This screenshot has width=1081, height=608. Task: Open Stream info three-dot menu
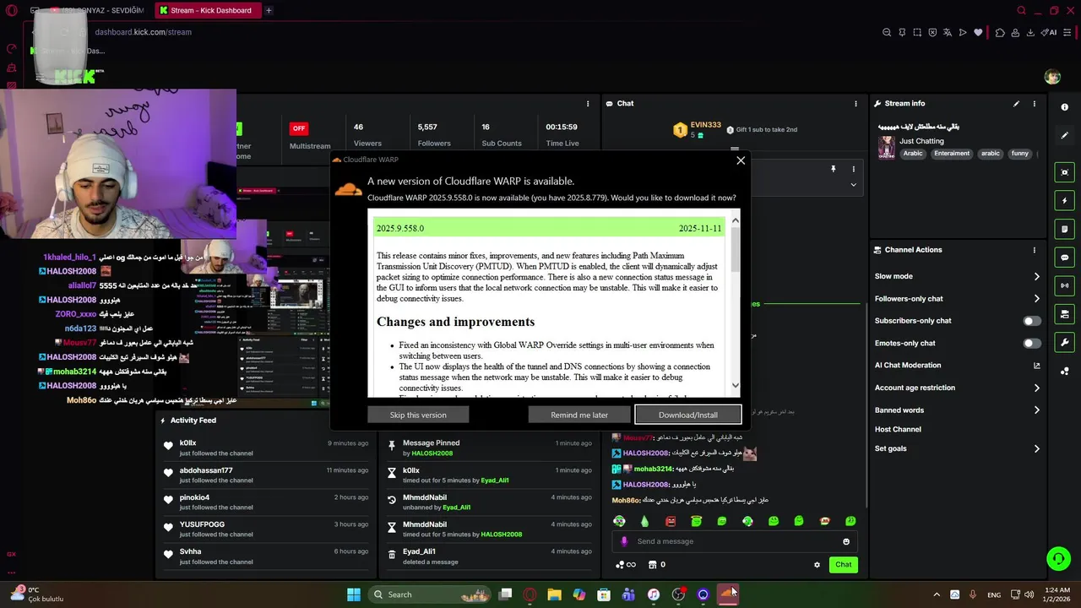1035,104
